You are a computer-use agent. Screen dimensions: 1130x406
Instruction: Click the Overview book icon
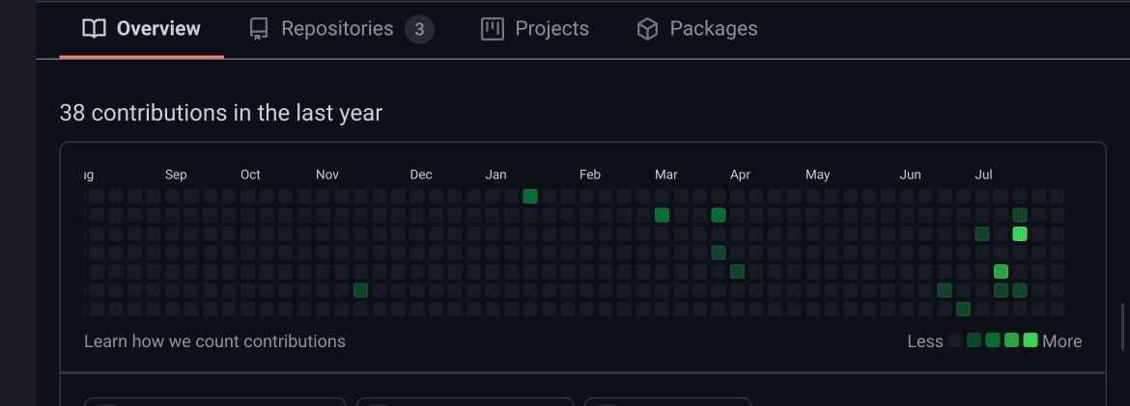(94, 29)
